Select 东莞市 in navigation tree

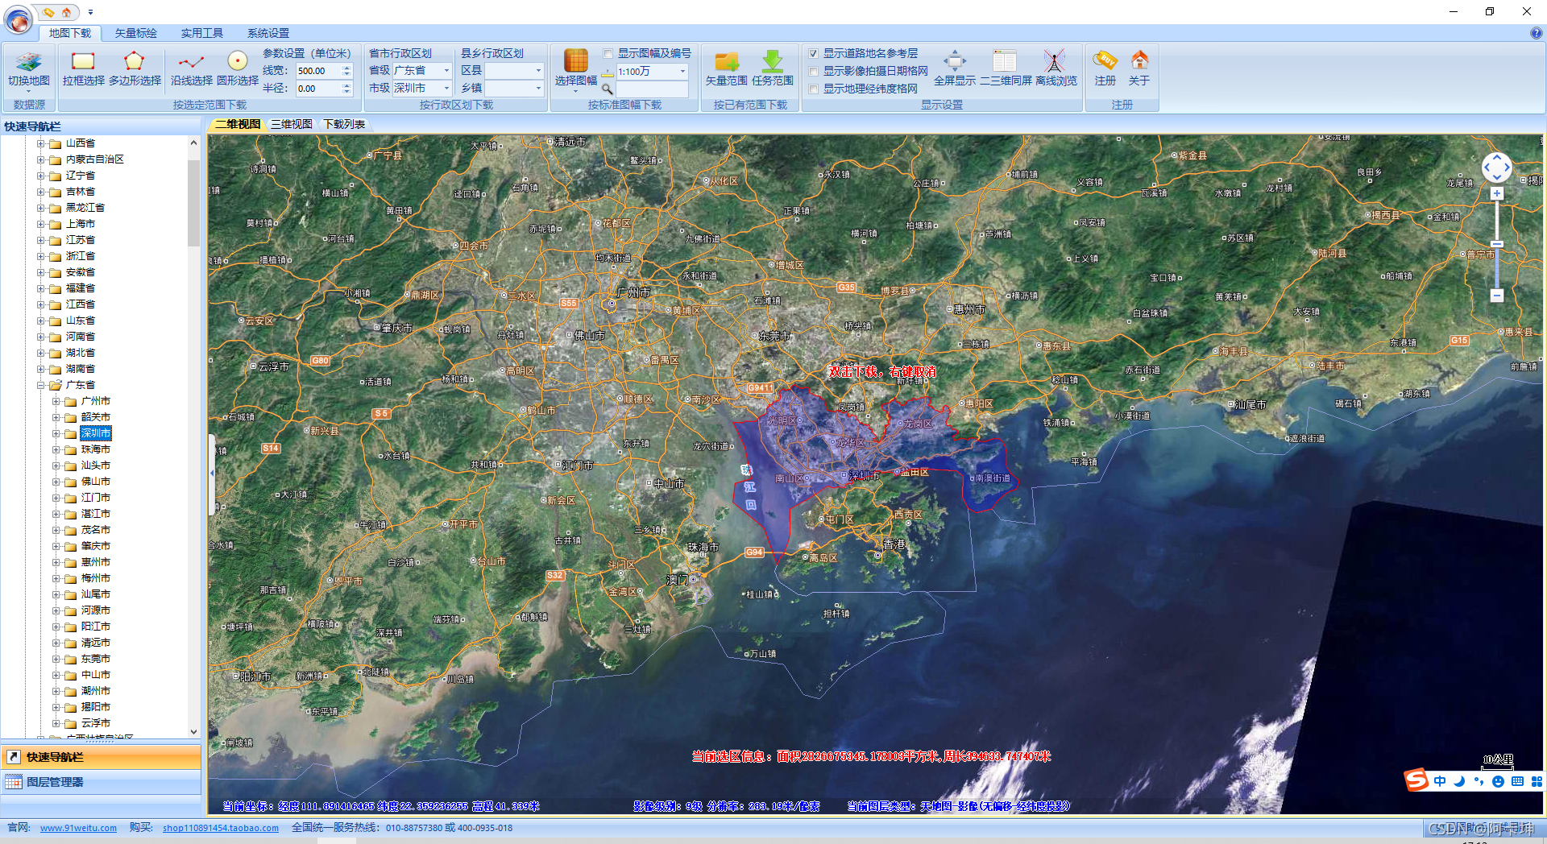tap(95, 659)
